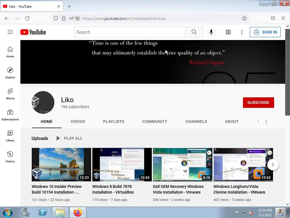Image resolution: width=290 pixels, height=218 pixels.
Task: Click the Liko channel avatar
Action: point(43,102)
